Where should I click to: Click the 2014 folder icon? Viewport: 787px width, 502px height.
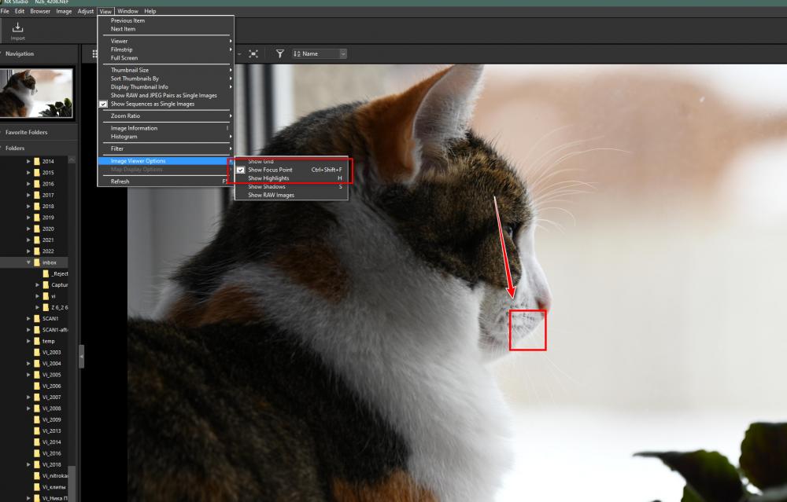[37, 161]
